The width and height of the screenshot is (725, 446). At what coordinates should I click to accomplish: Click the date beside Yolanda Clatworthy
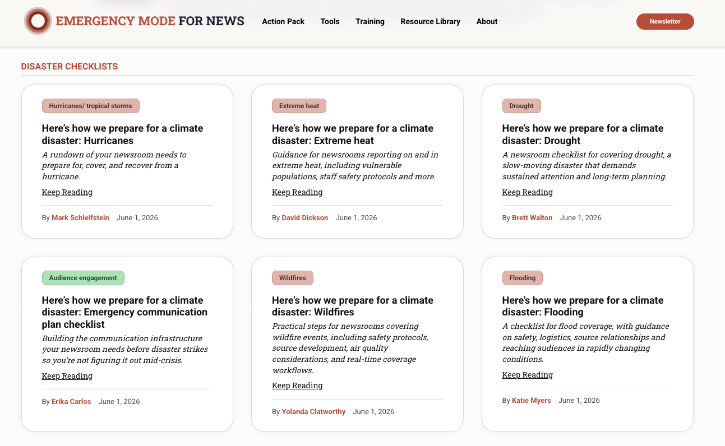(x=373, y=412)
